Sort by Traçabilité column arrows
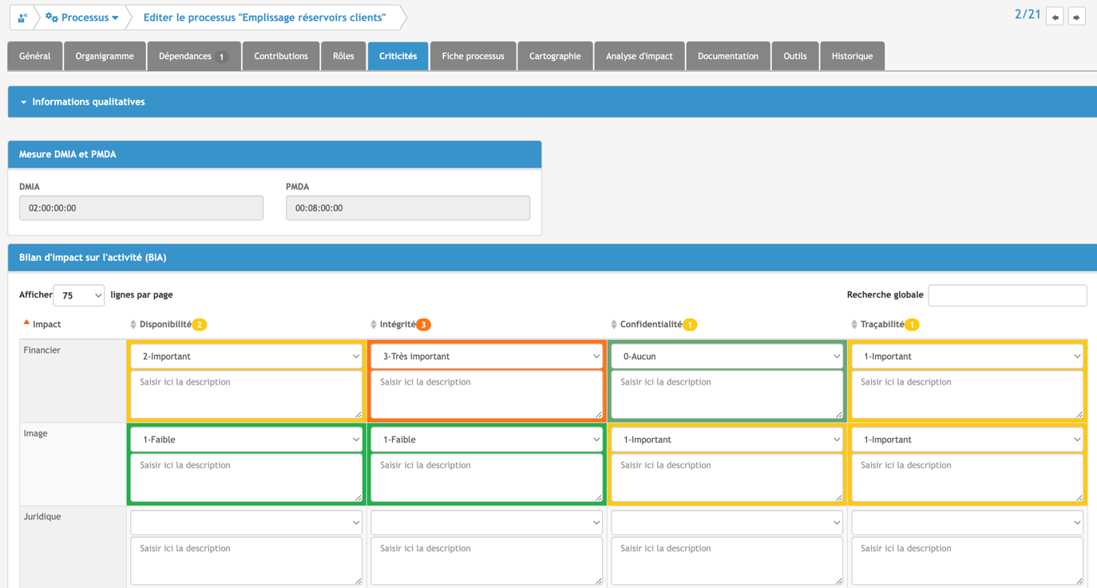This screenshot has height=588, width=1097. point(854,325)
